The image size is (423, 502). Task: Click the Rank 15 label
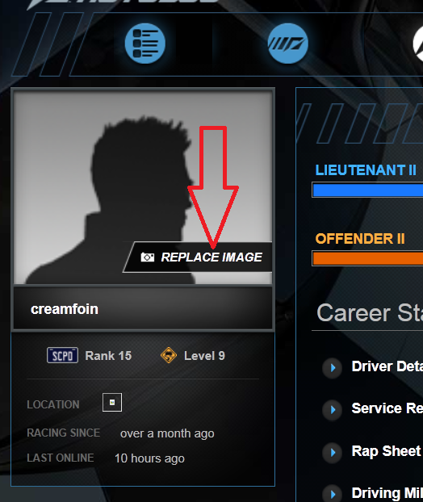click(108, 356)
